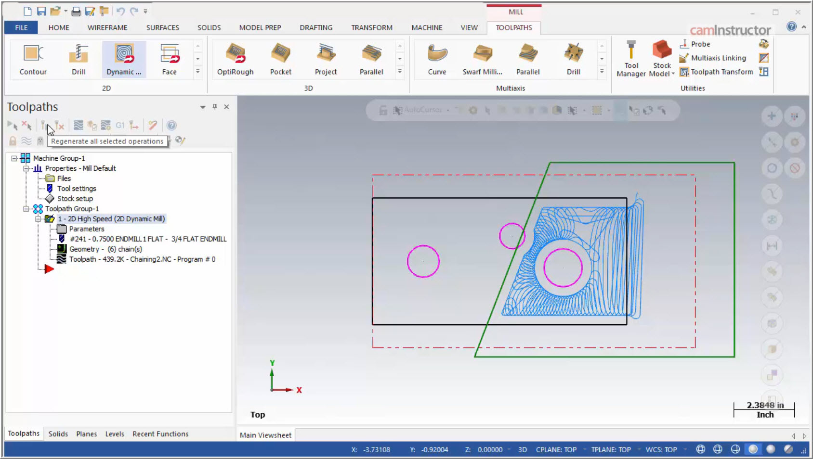The height and width of the screenshot is (459, 813).
Task: Toggle the wireframe globe in the status bar
Action: (x=701, y=449)
